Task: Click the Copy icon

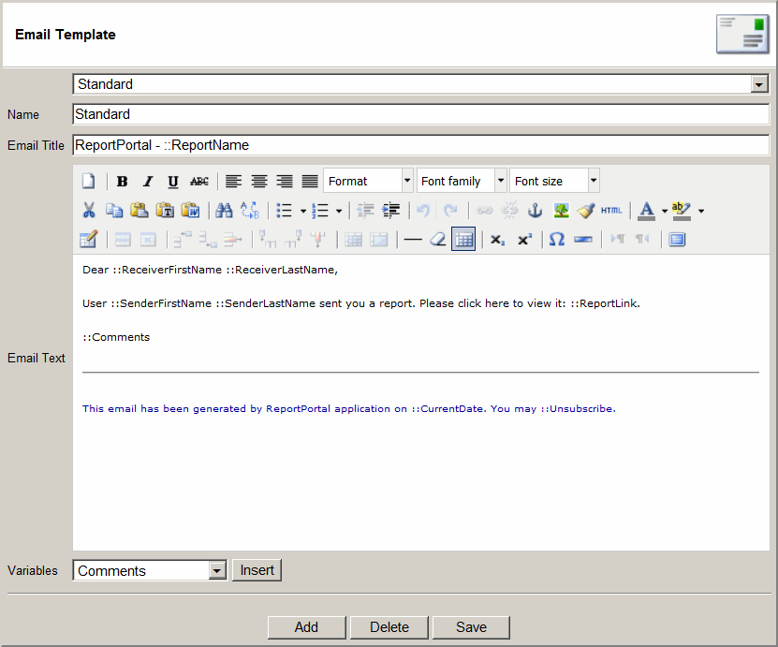Action: click(x=114, y=211)
